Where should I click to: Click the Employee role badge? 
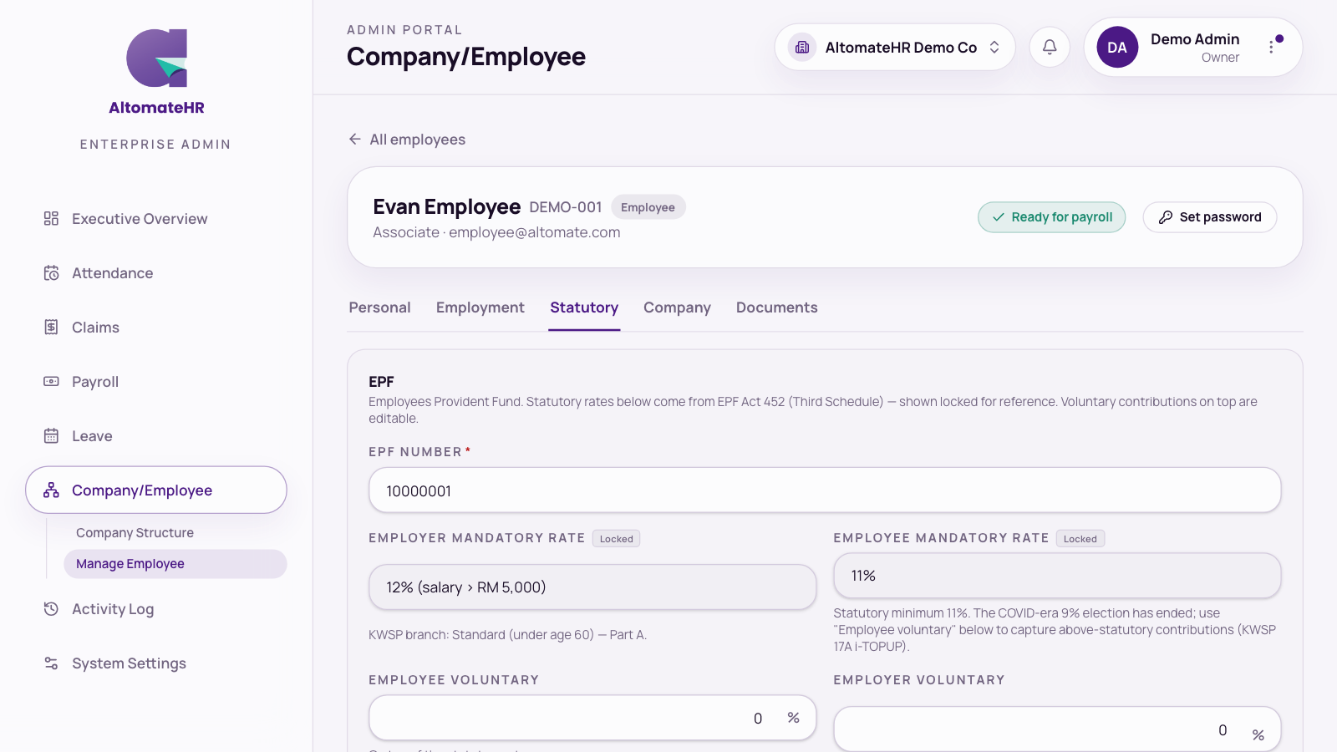click(648, 207)
